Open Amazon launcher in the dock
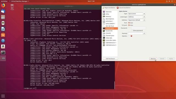 [x=3, y=46]
